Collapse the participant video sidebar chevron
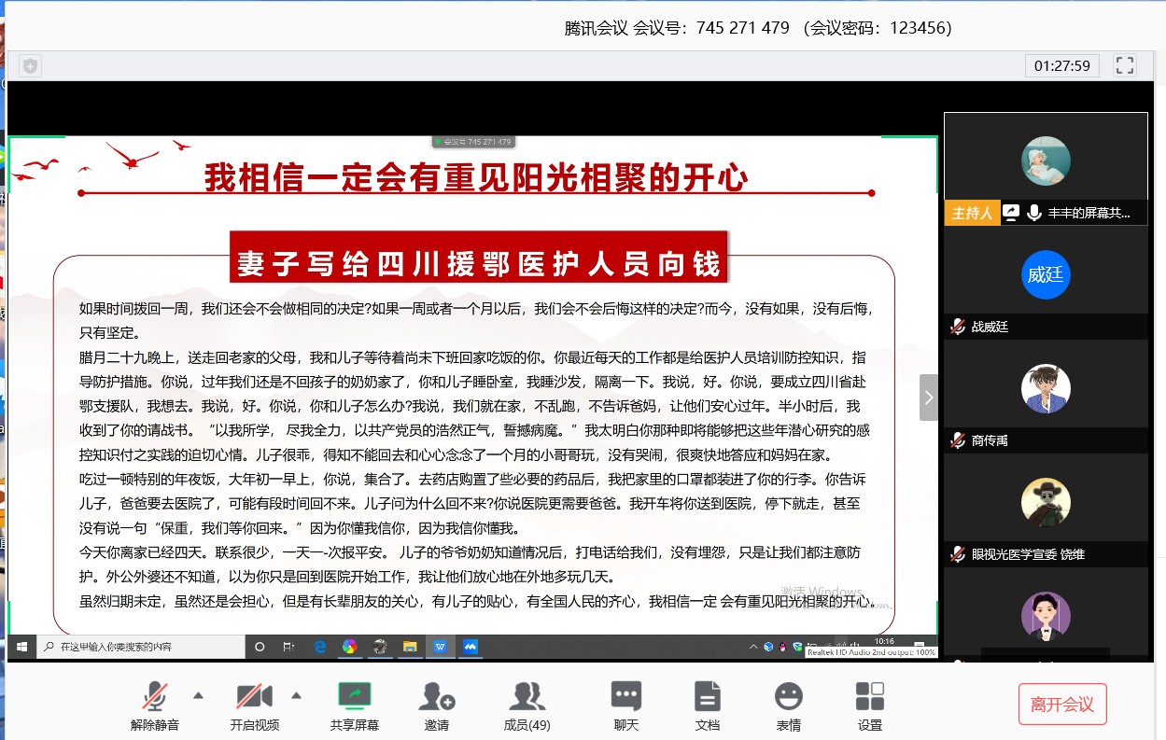 [928, 398]
